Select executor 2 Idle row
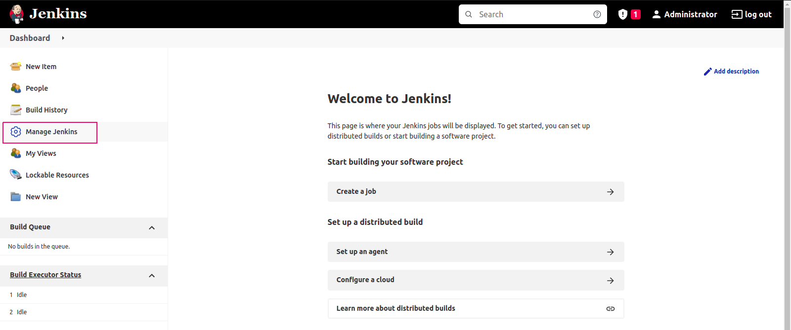791x330 pixels. tap(84, 312)
